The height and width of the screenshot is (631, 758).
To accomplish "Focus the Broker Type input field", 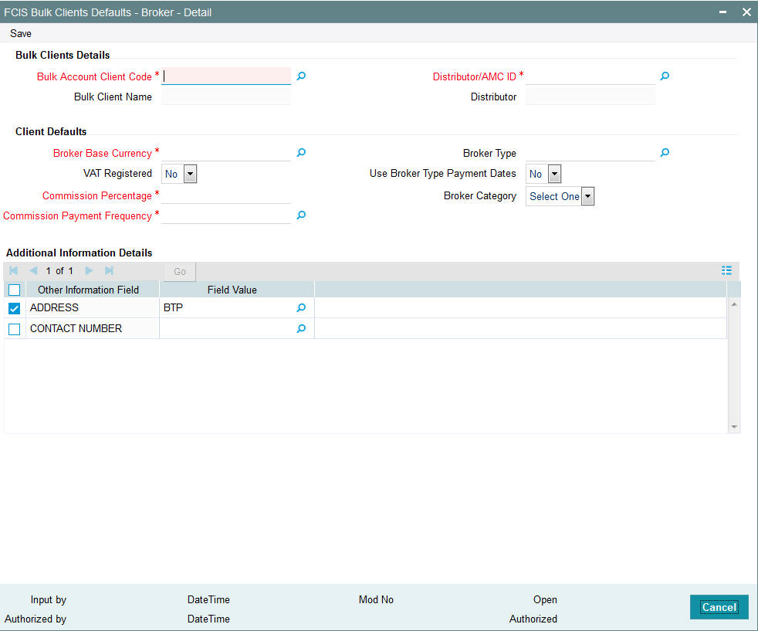I will point(590,153).
